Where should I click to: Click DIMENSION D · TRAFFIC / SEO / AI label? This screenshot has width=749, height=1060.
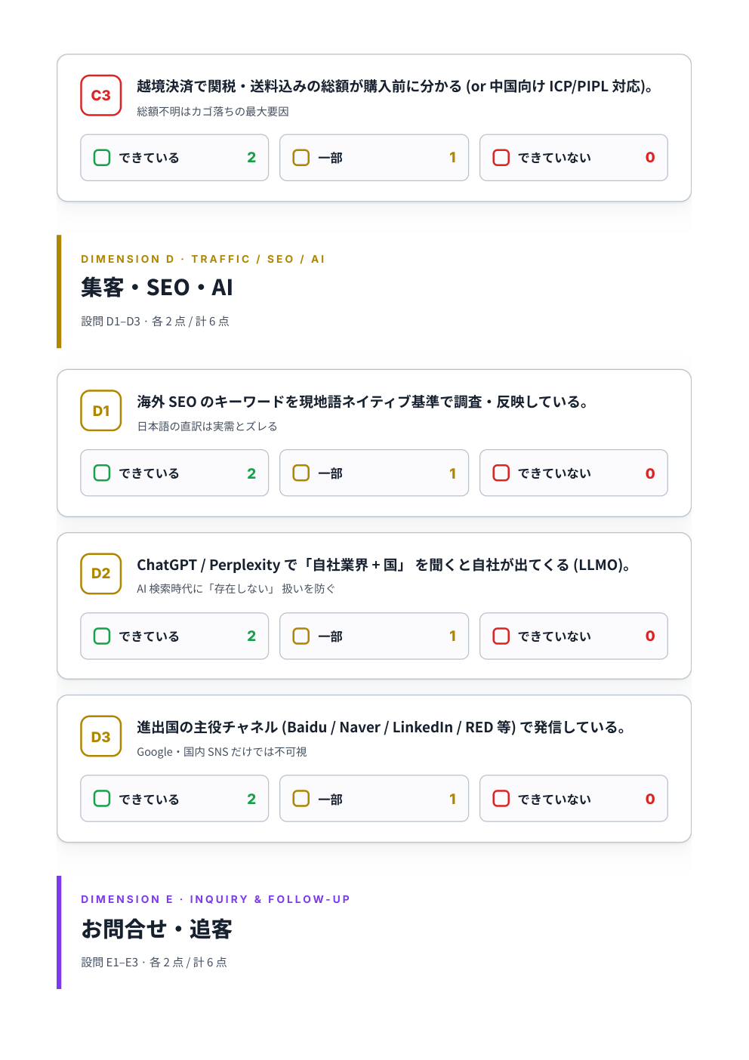[203, 259]
